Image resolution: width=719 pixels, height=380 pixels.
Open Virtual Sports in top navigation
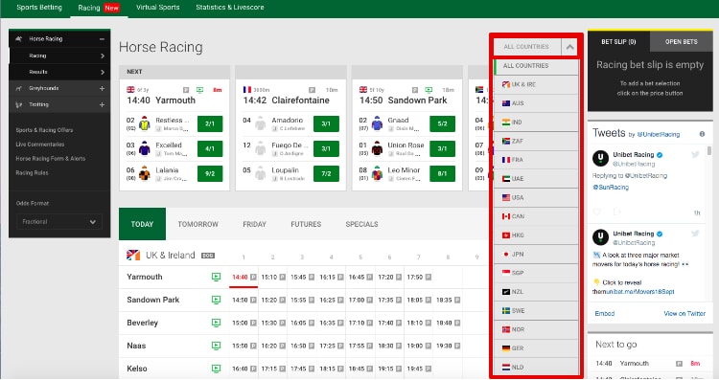158,8
